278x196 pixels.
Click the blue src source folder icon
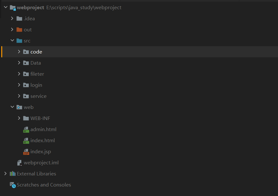[19, 41]
